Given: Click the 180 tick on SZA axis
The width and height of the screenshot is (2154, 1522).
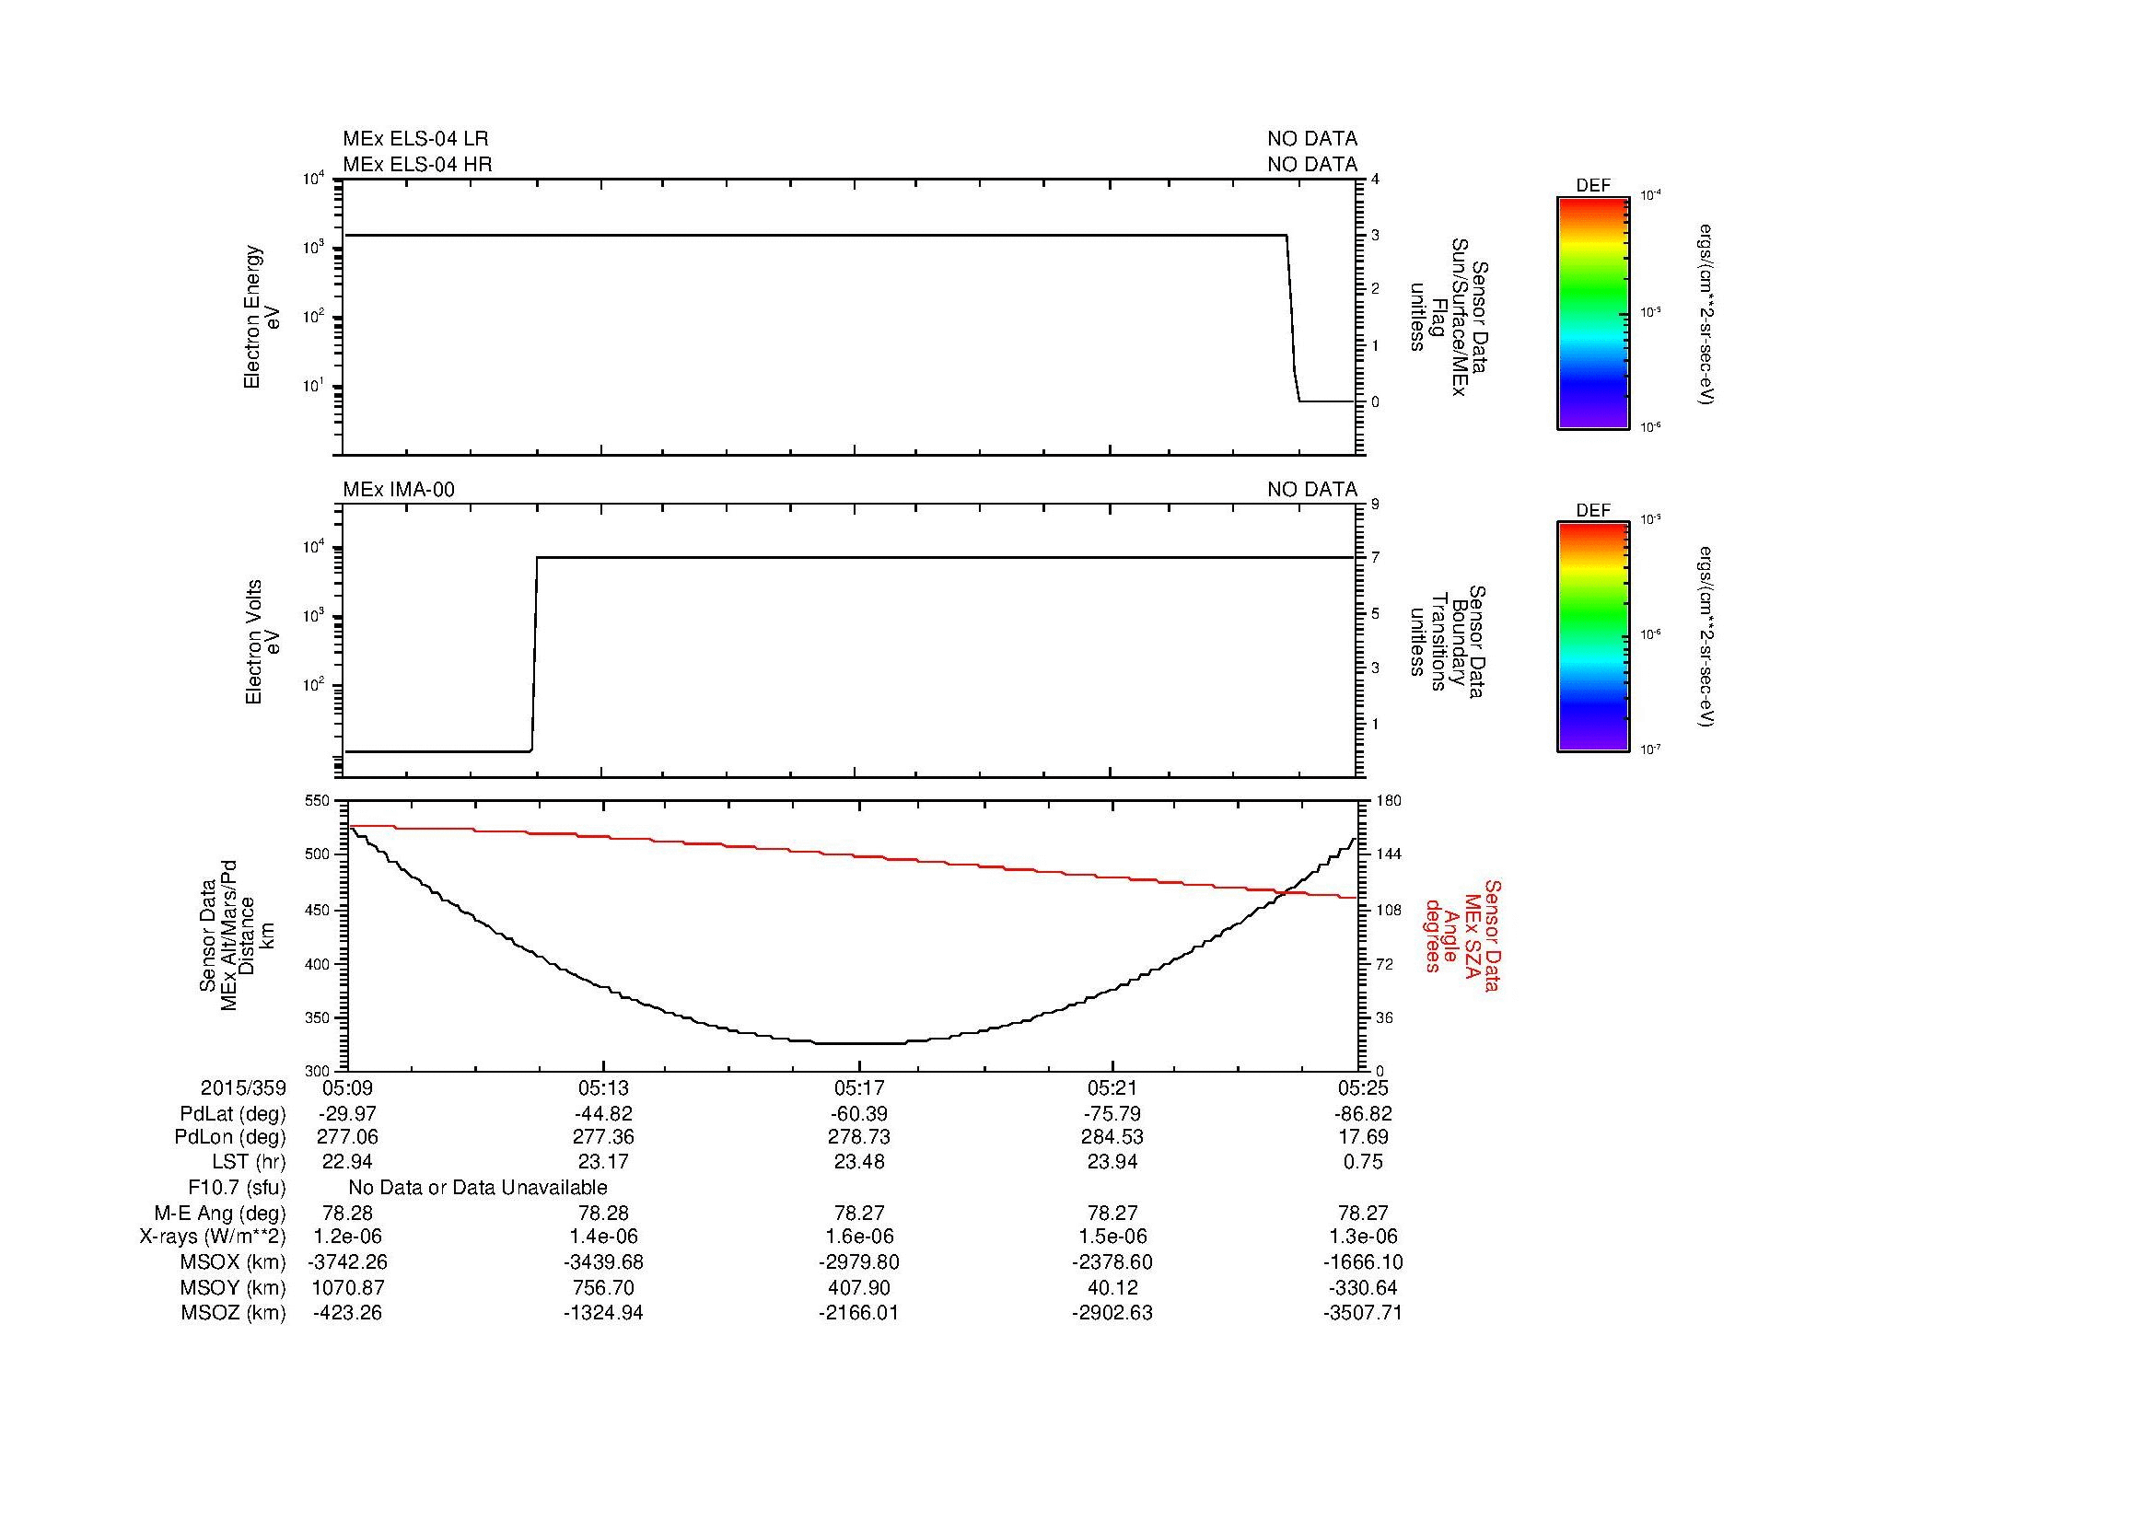Looking at the screenshot, I should pos(1388,801).
